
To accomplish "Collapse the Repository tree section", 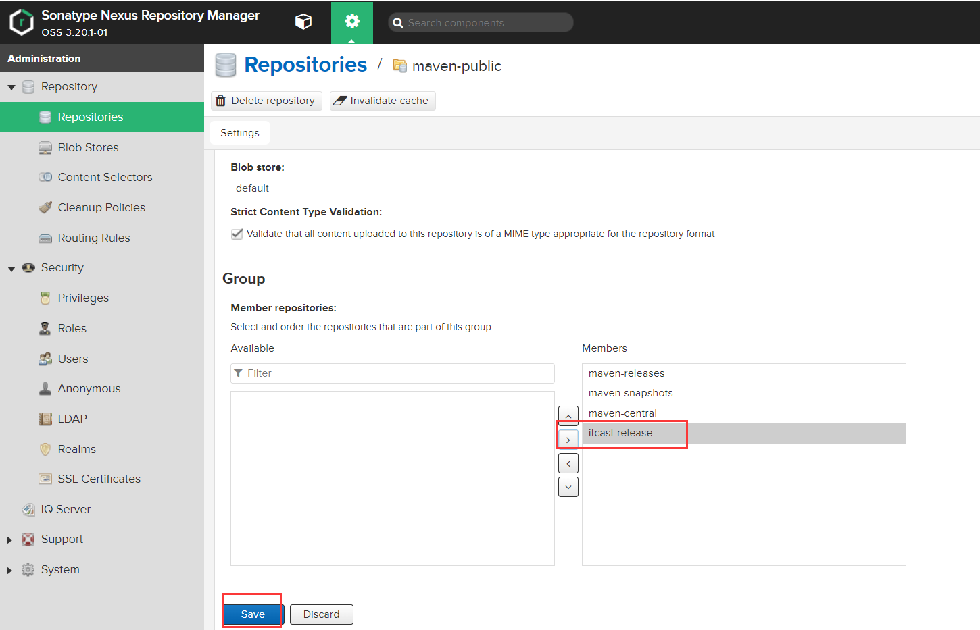I will tap(11, 88).
